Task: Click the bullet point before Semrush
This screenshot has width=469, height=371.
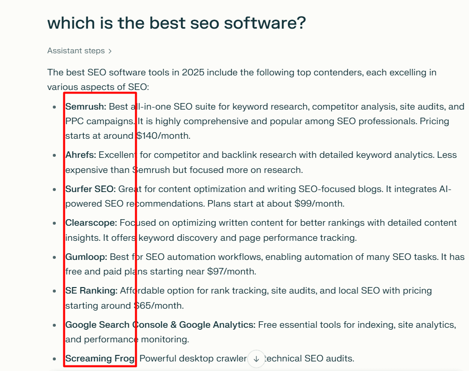Action: click(54, 107)
